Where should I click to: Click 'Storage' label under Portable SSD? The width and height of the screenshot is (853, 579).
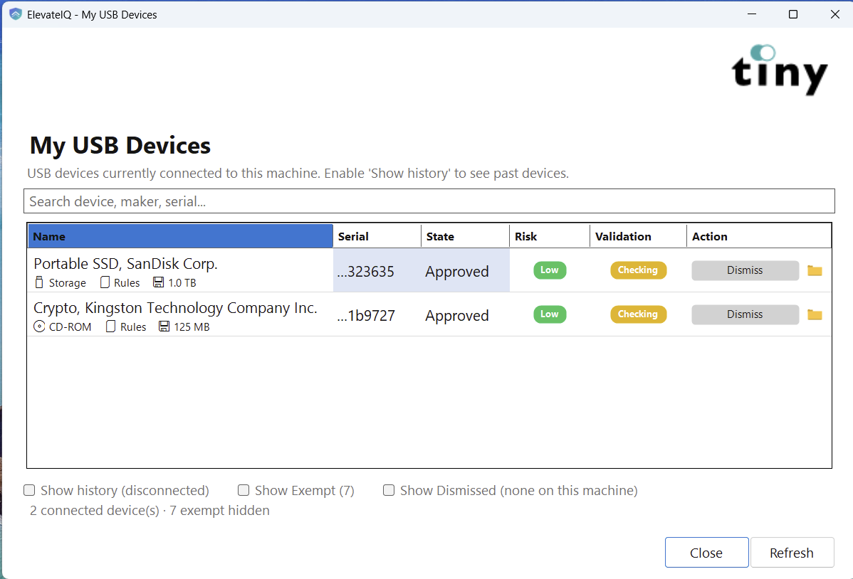pos(68,282)
